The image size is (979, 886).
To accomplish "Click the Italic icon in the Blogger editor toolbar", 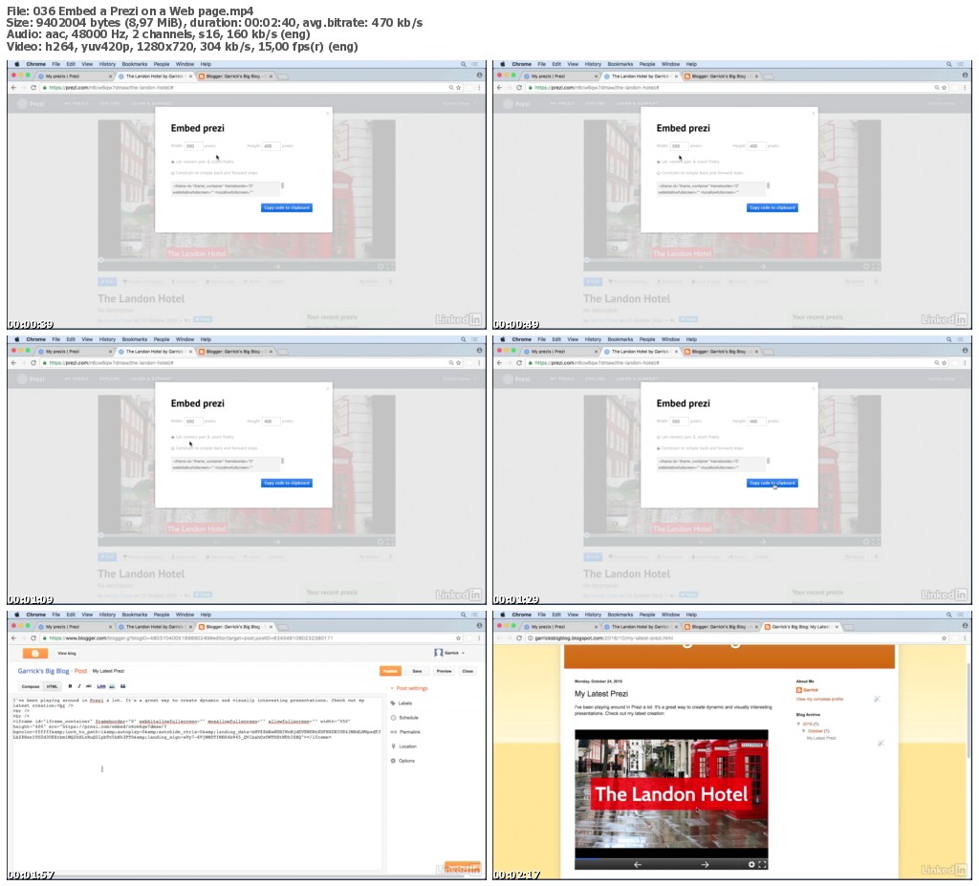I will (x=79, y=686).
